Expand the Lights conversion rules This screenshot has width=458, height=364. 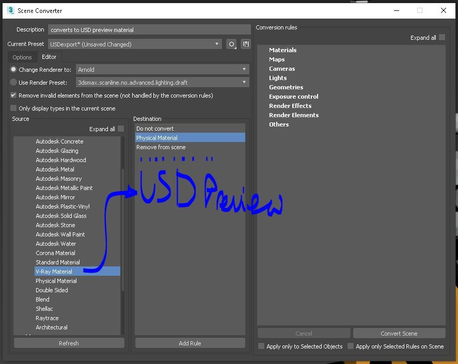pos(278,78)
